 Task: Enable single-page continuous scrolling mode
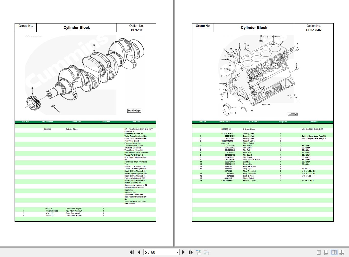(326, 252)
